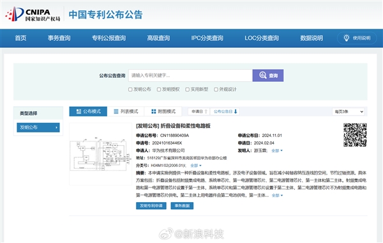Click the 查询 search button
The image size is (383, 243).
coord(268,75)
